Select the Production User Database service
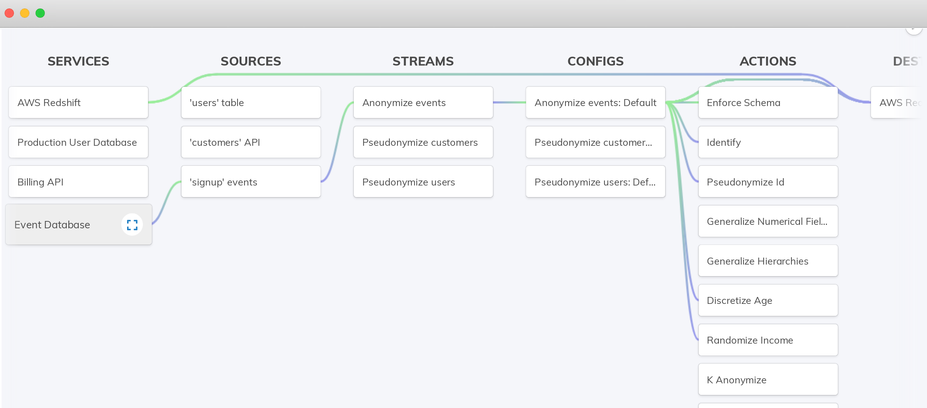 pos(78,142)
